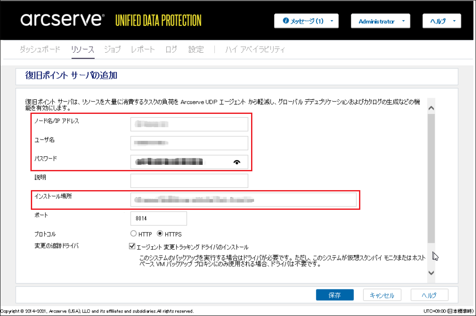Image resolution: width=476 pixels, height=316 pixels.
Task: Click the UTC+09:00 timezone text
Action: (x=448, y=311)
